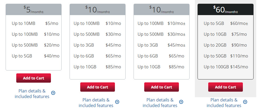
Task: View included features link under second plan
Action: tap(96, 103)
